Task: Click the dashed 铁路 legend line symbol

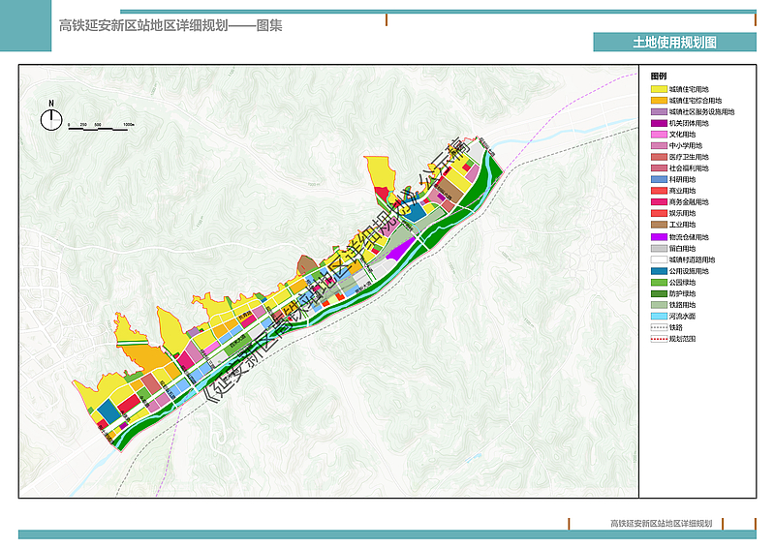Action: tap(658, 328)
